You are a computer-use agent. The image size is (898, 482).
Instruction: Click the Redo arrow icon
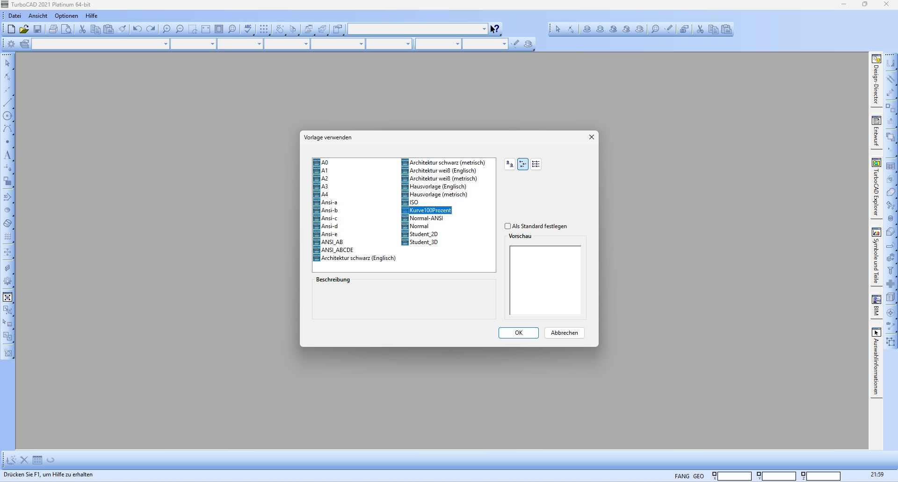[x=151, y=29]
